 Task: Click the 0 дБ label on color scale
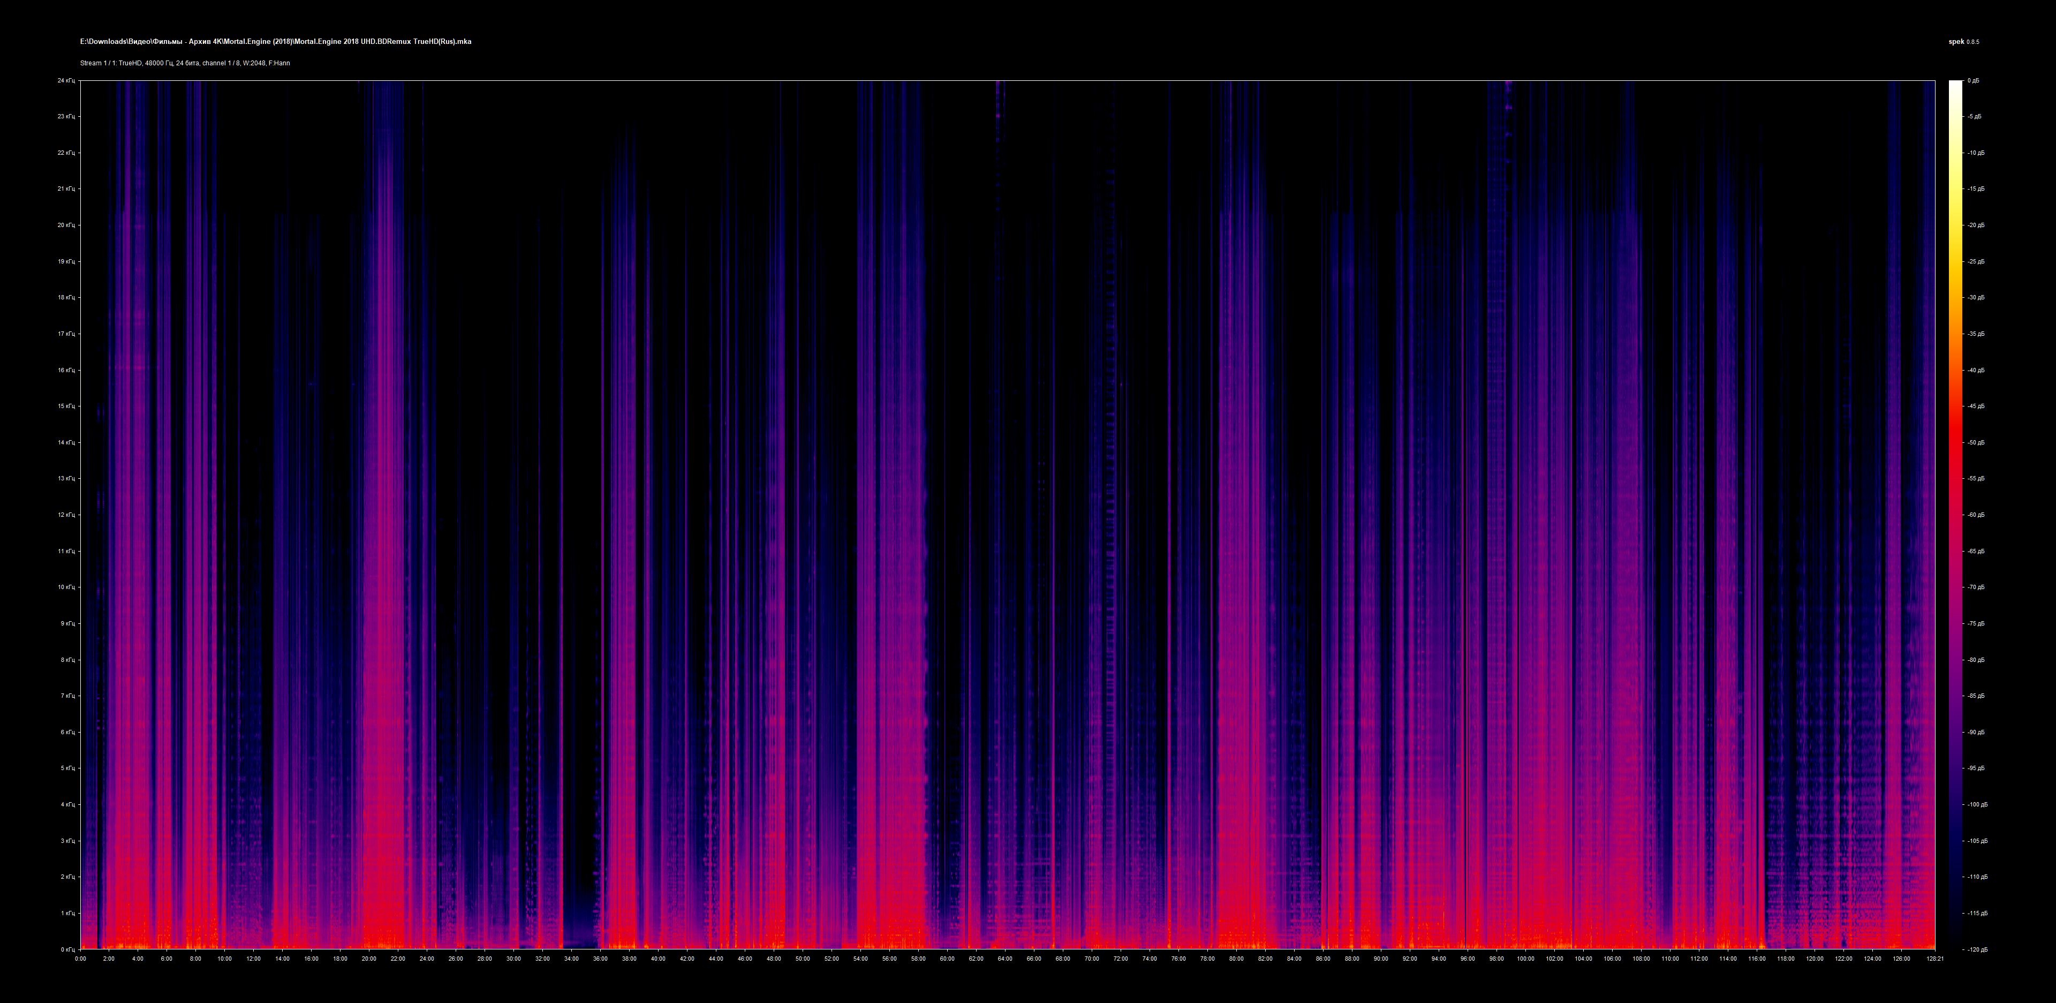[x=1973, y=81]
